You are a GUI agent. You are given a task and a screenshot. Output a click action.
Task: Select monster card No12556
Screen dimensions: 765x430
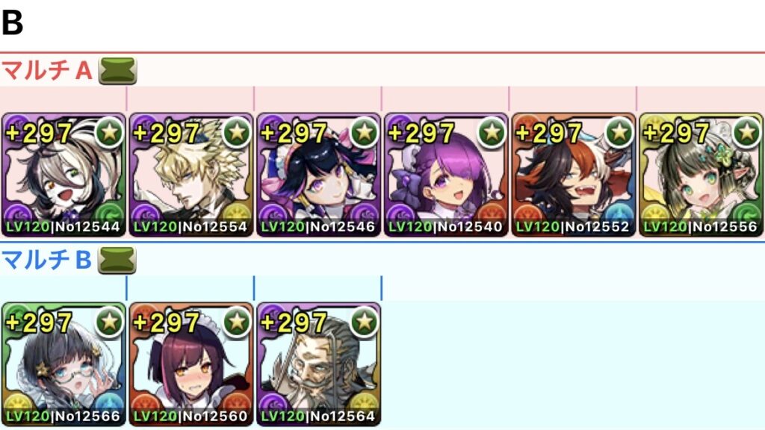point(701,175)
